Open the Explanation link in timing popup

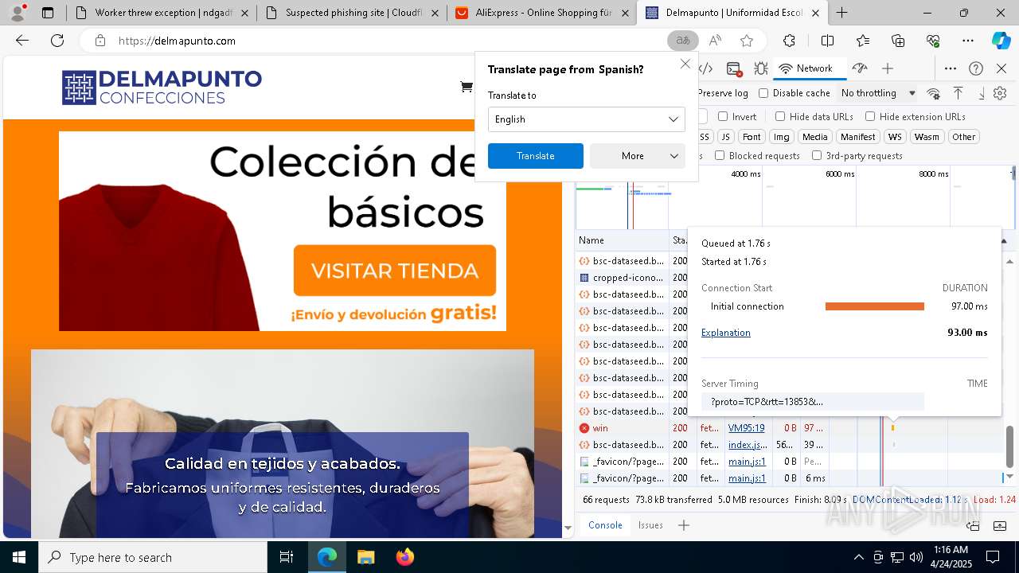(726, 333)
